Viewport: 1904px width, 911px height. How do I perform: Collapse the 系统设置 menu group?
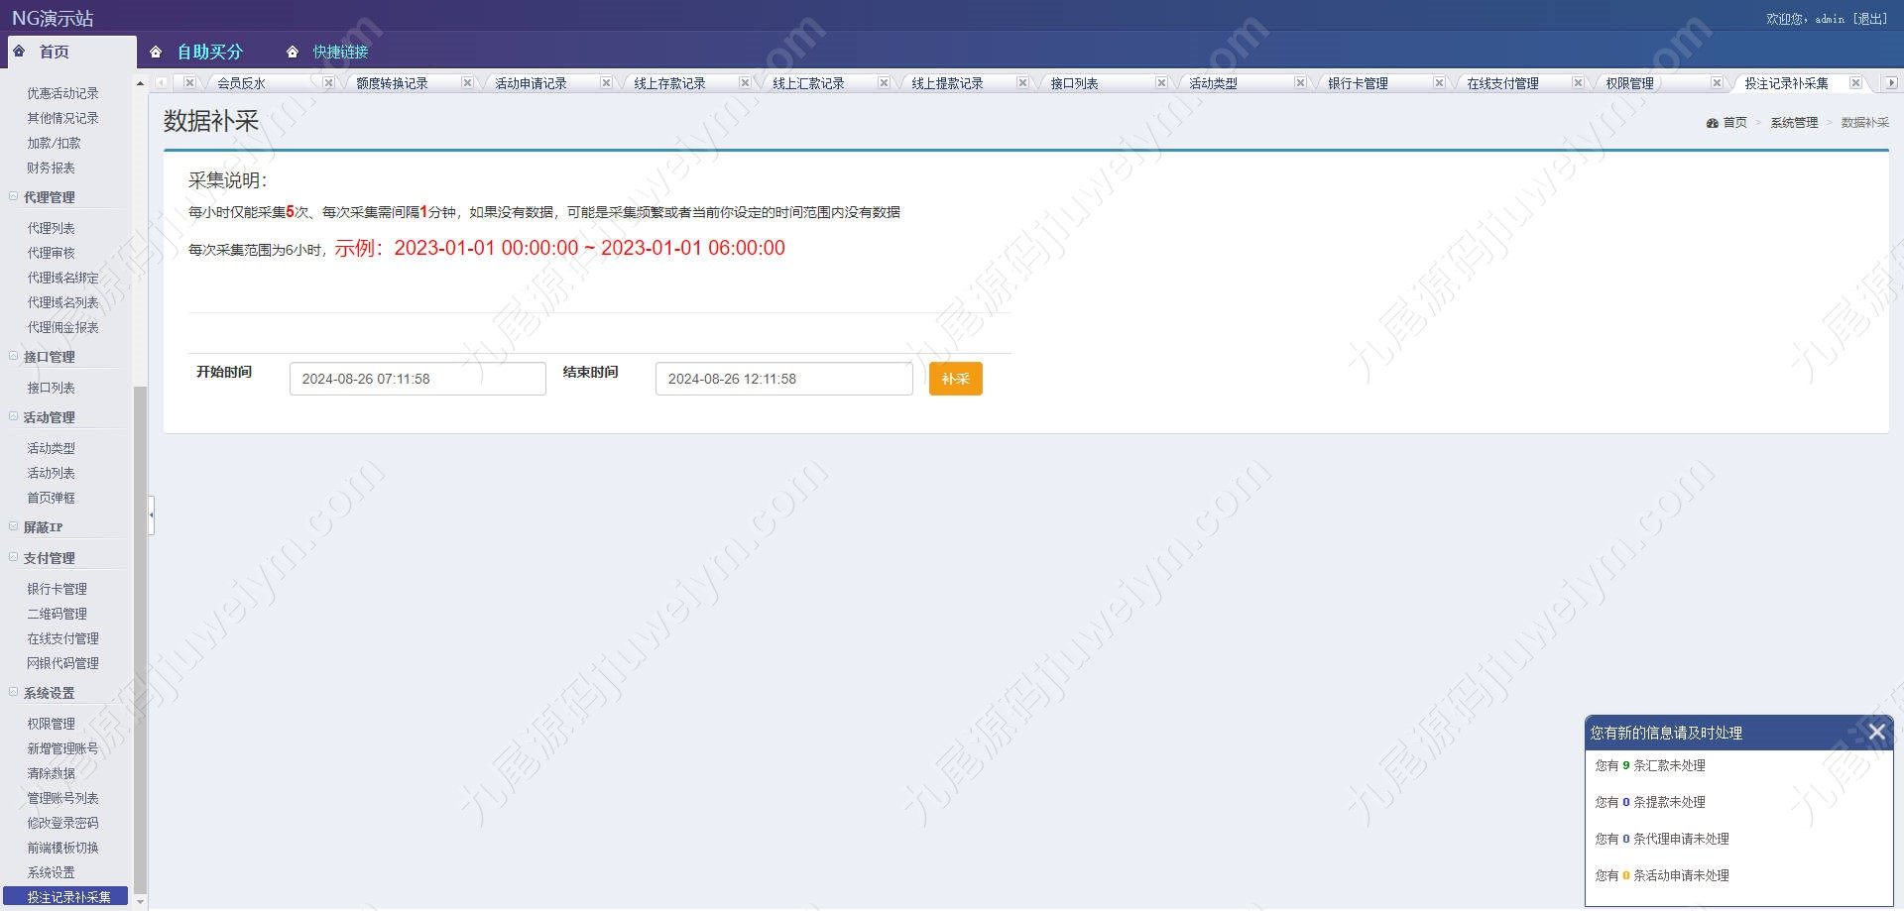click(14, 692)
